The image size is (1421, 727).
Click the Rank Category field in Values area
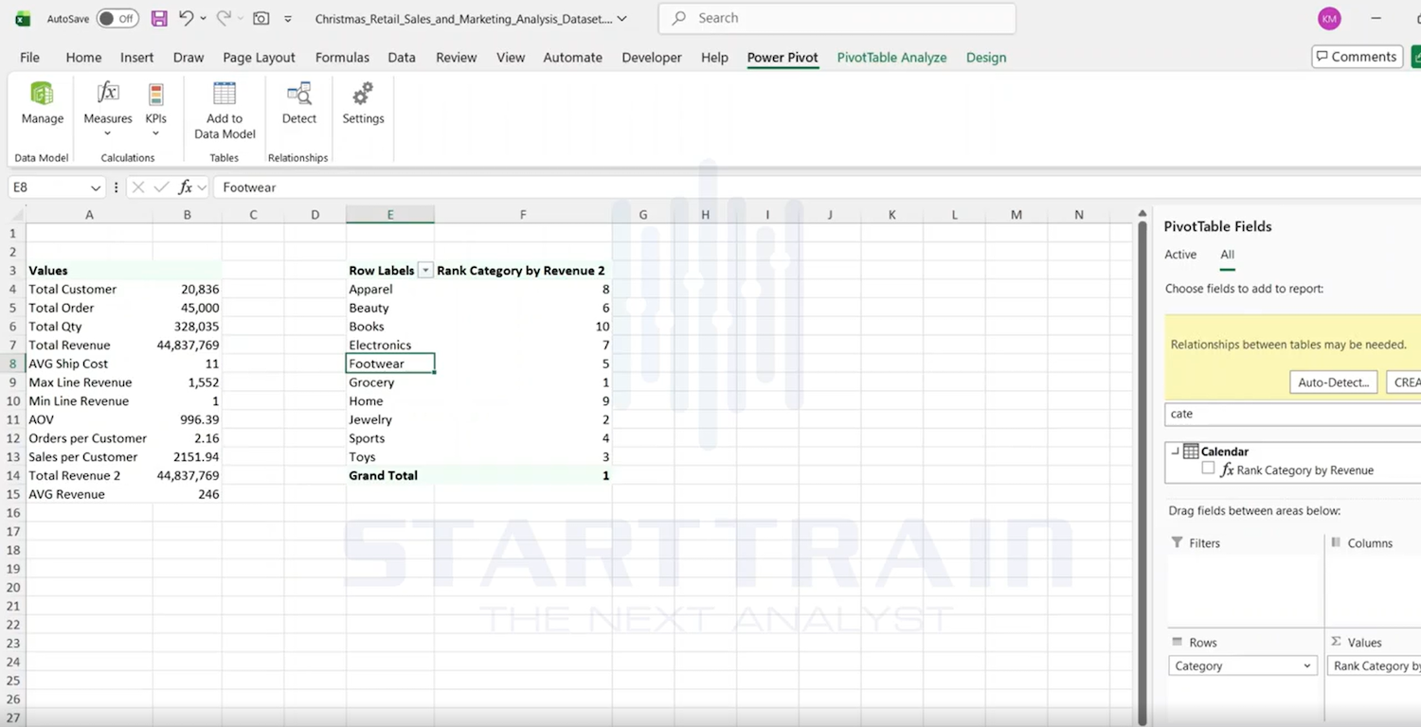click(1376, 666)
